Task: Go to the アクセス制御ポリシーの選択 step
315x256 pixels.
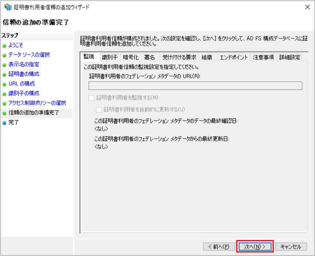Action: [x=37, y=103]
